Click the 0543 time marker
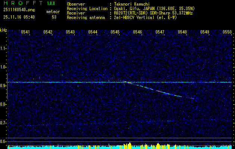The height and width of the screenshot is (149, 235). click(70, 32)
